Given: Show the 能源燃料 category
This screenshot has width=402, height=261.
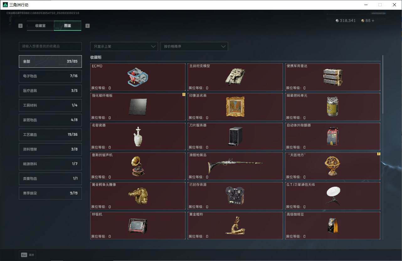Looking at the screenshot, I should (50, 164).
